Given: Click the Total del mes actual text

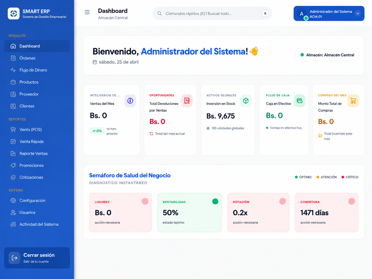Looking at the screenshot, I should point(170,134).
